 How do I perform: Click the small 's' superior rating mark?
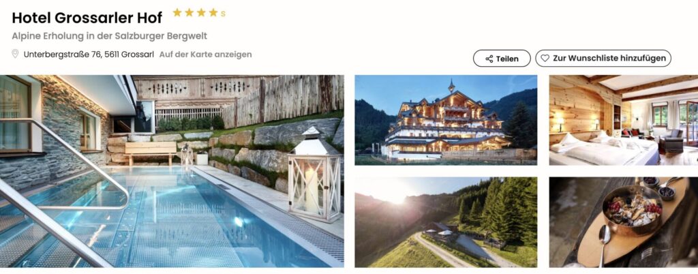coord(223,14)
